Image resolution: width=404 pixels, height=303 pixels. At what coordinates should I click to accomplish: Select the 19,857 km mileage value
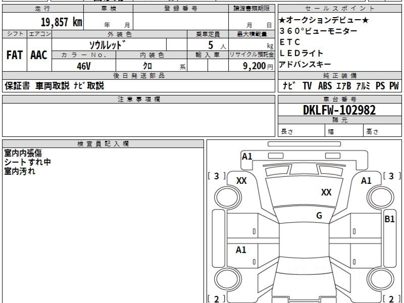tap(62, 22)
